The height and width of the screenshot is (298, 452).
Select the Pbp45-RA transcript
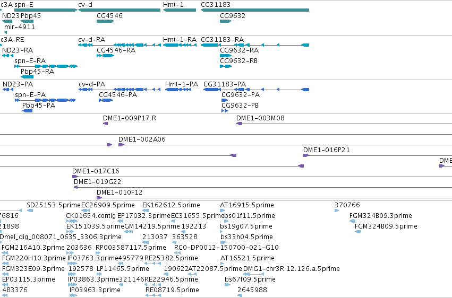[x=27, y=77]
